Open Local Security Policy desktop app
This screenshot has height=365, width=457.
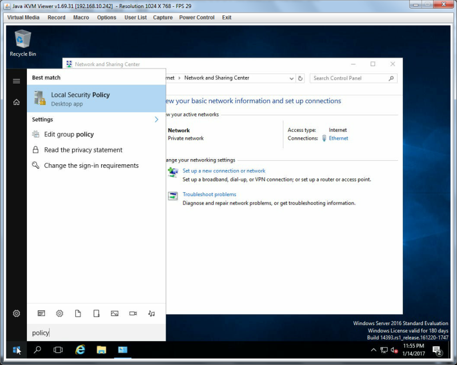pos(96,99)
